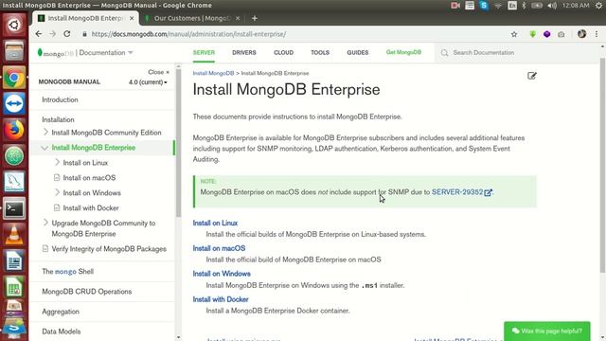The image size is (606, 341).
Task: Expand the Install on Windows subtree
Action: coord(57,192)
